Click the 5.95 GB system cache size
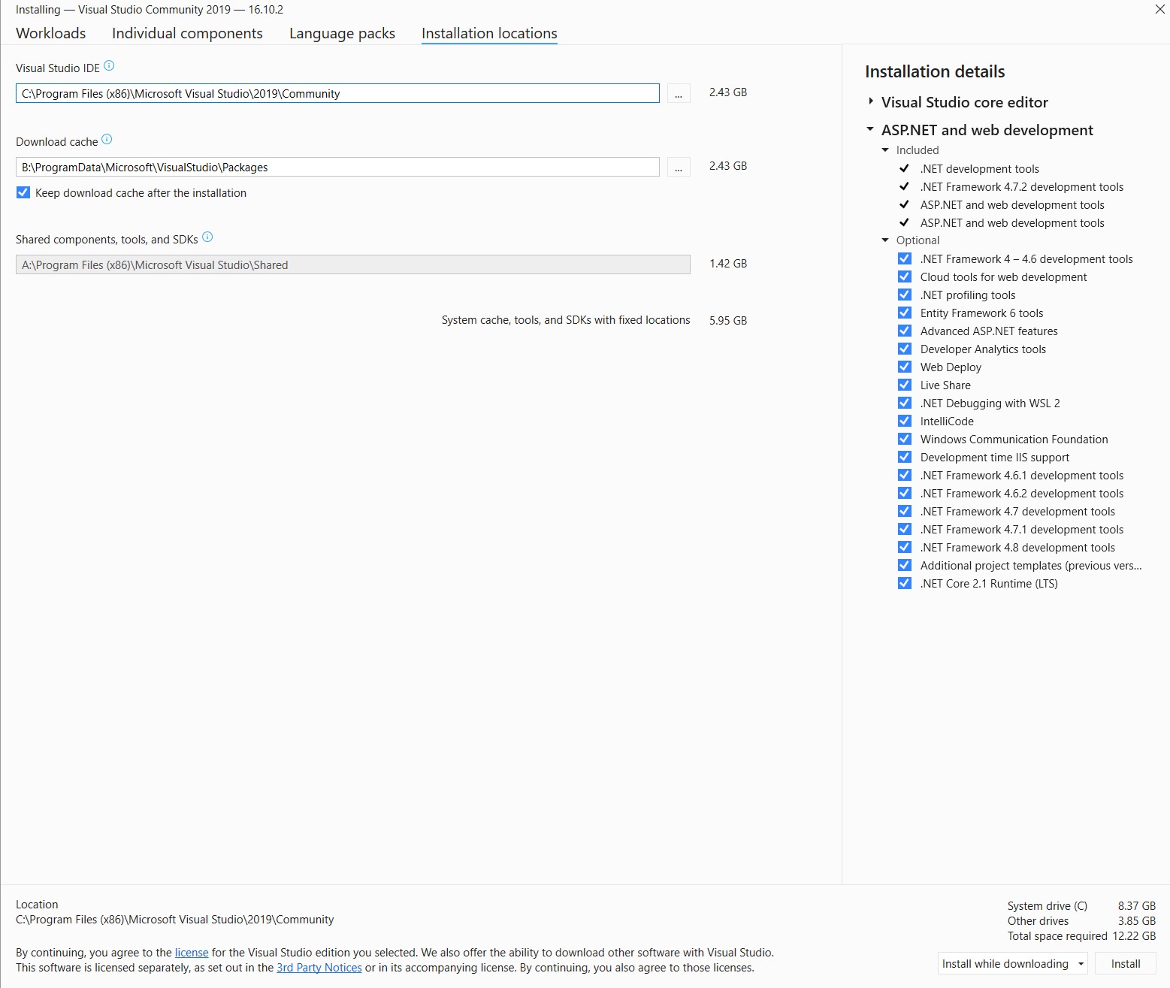The image size is (1170, 988). [728, 320]
